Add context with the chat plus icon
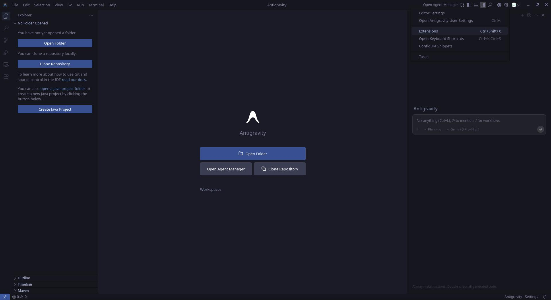Screen dimensions: 551x300 point(418,129)
